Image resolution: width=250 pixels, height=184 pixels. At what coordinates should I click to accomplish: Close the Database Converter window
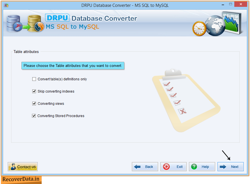click(x=241, y=4)
